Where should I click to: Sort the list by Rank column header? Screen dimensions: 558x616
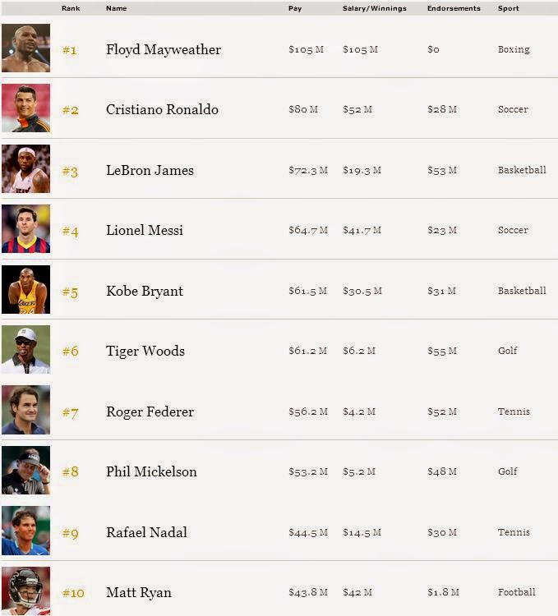click(71, 8)
